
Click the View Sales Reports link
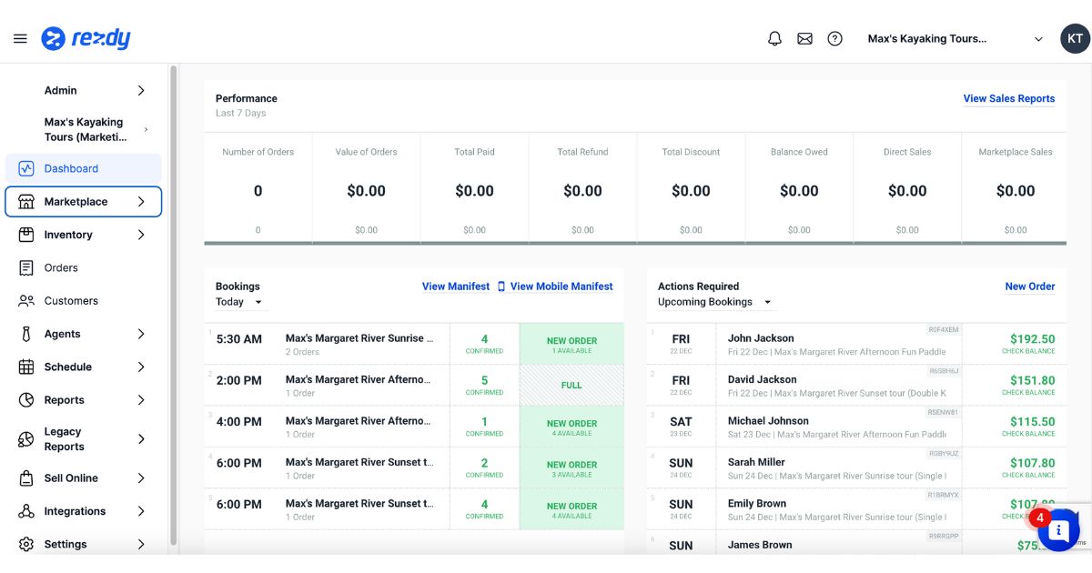[x=1008, y=98]
